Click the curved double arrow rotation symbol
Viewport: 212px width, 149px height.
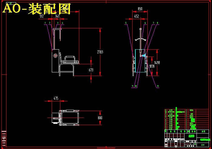140,40
